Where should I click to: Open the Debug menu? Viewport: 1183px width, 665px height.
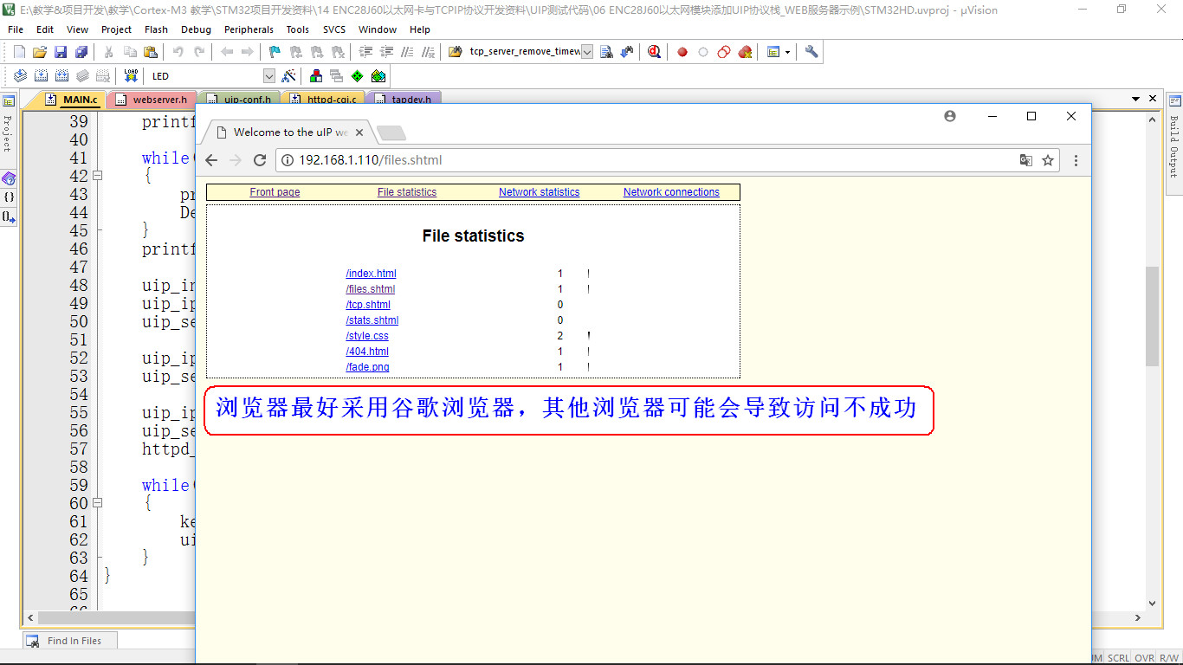[x=196, y=29]
